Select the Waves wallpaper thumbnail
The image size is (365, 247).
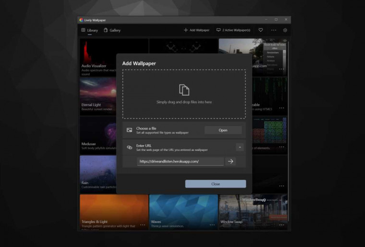(183, 212)
